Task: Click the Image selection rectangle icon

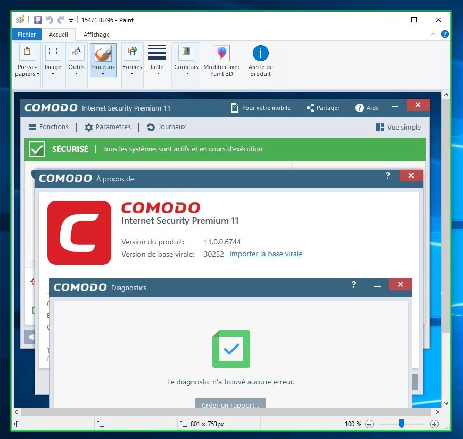Action: coord(53,52)
